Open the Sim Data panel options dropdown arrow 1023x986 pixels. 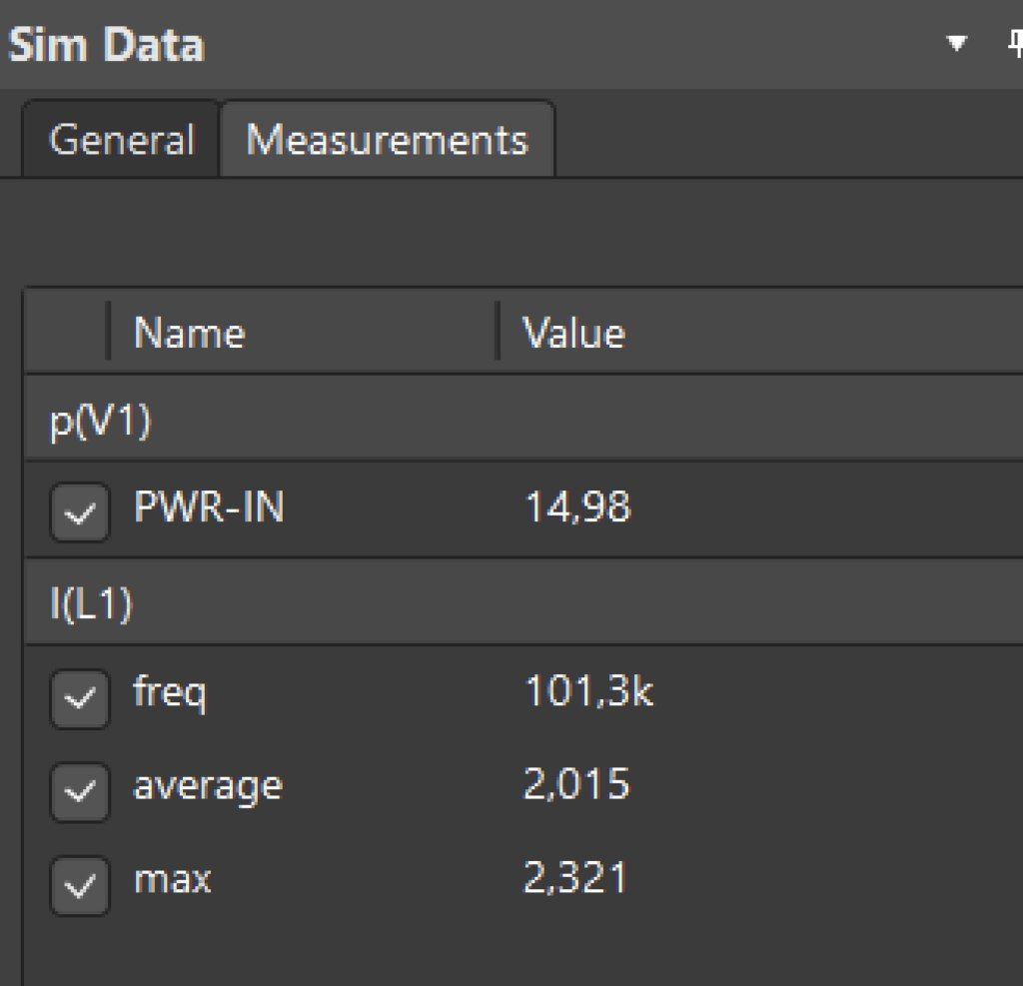(x=957, y=43)
